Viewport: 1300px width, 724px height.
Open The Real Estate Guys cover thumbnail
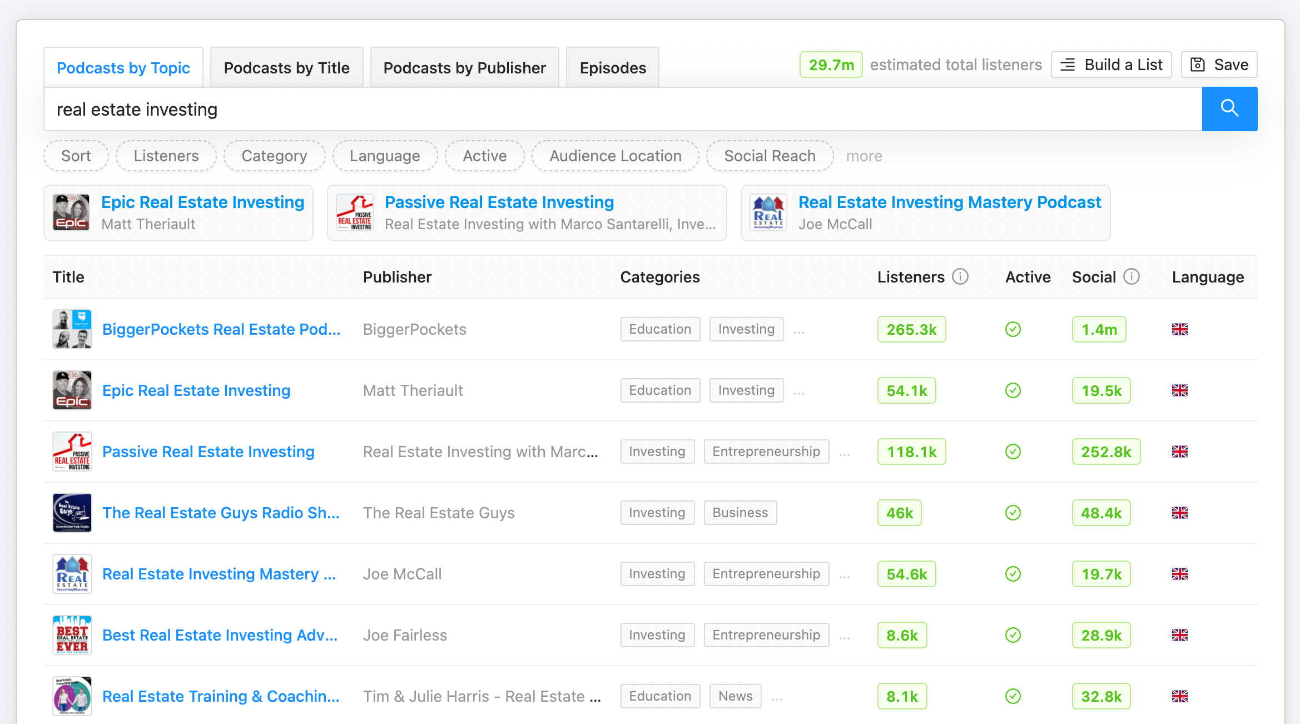click(72, 513)
